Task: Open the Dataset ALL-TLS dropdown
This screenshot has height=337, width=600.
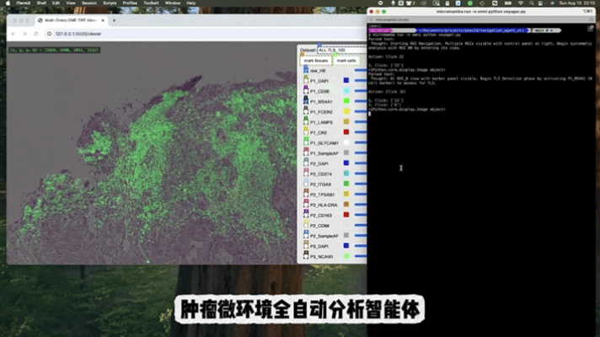Action: click(331, 51)
